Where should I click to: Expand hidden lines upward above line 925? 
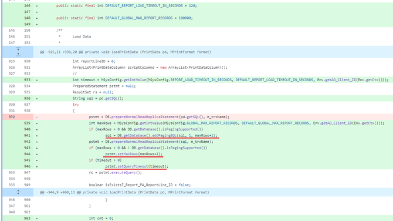(x=18, y=54)
